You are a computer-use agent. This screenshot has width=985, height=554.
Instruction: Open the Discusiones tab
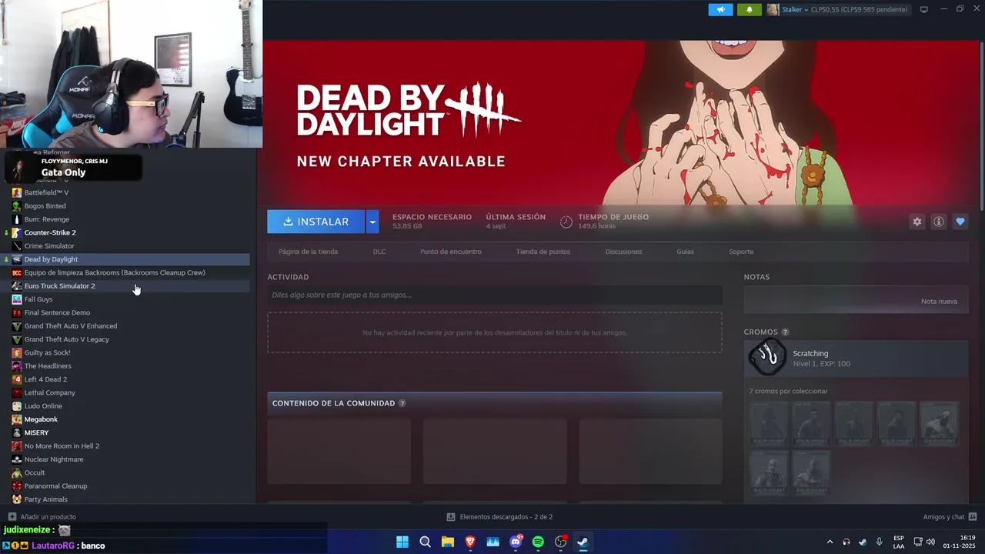(x=623, y=252)
